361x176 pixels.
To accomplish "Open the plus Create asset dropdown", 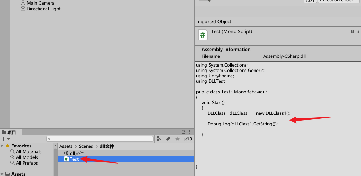I will pyautogui.click(x=5, y=139).
